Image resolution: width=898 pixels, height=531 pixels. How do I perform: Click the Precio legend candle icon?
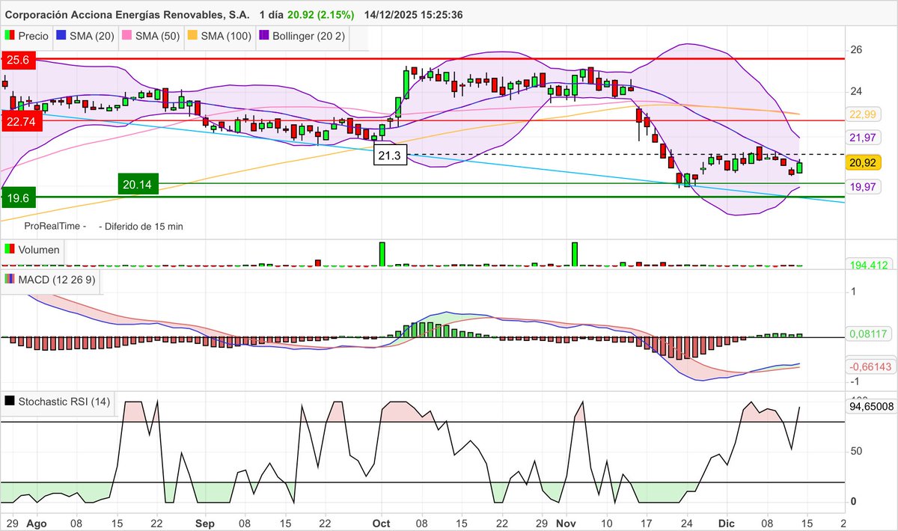coord(9,36)
